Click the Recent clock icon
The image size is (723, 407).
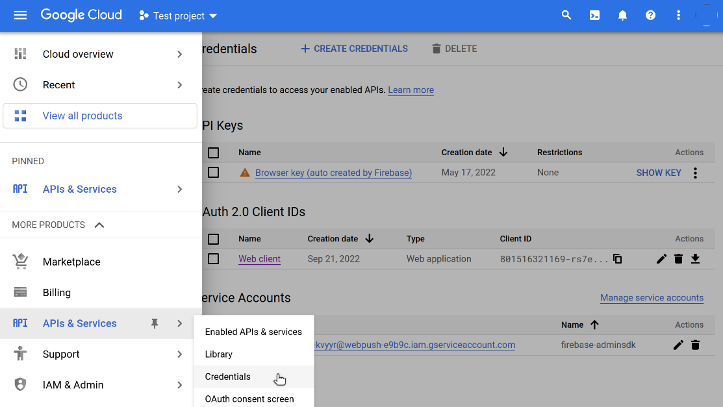coord(20,85)
